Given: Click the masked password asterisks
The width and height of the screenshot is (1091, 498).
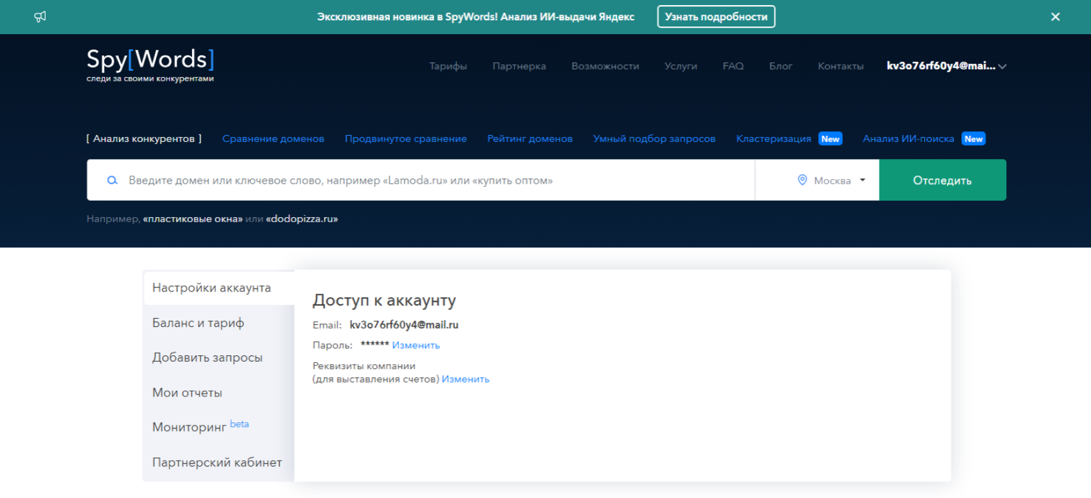Looking at the screenshot, I should [375, 344].
